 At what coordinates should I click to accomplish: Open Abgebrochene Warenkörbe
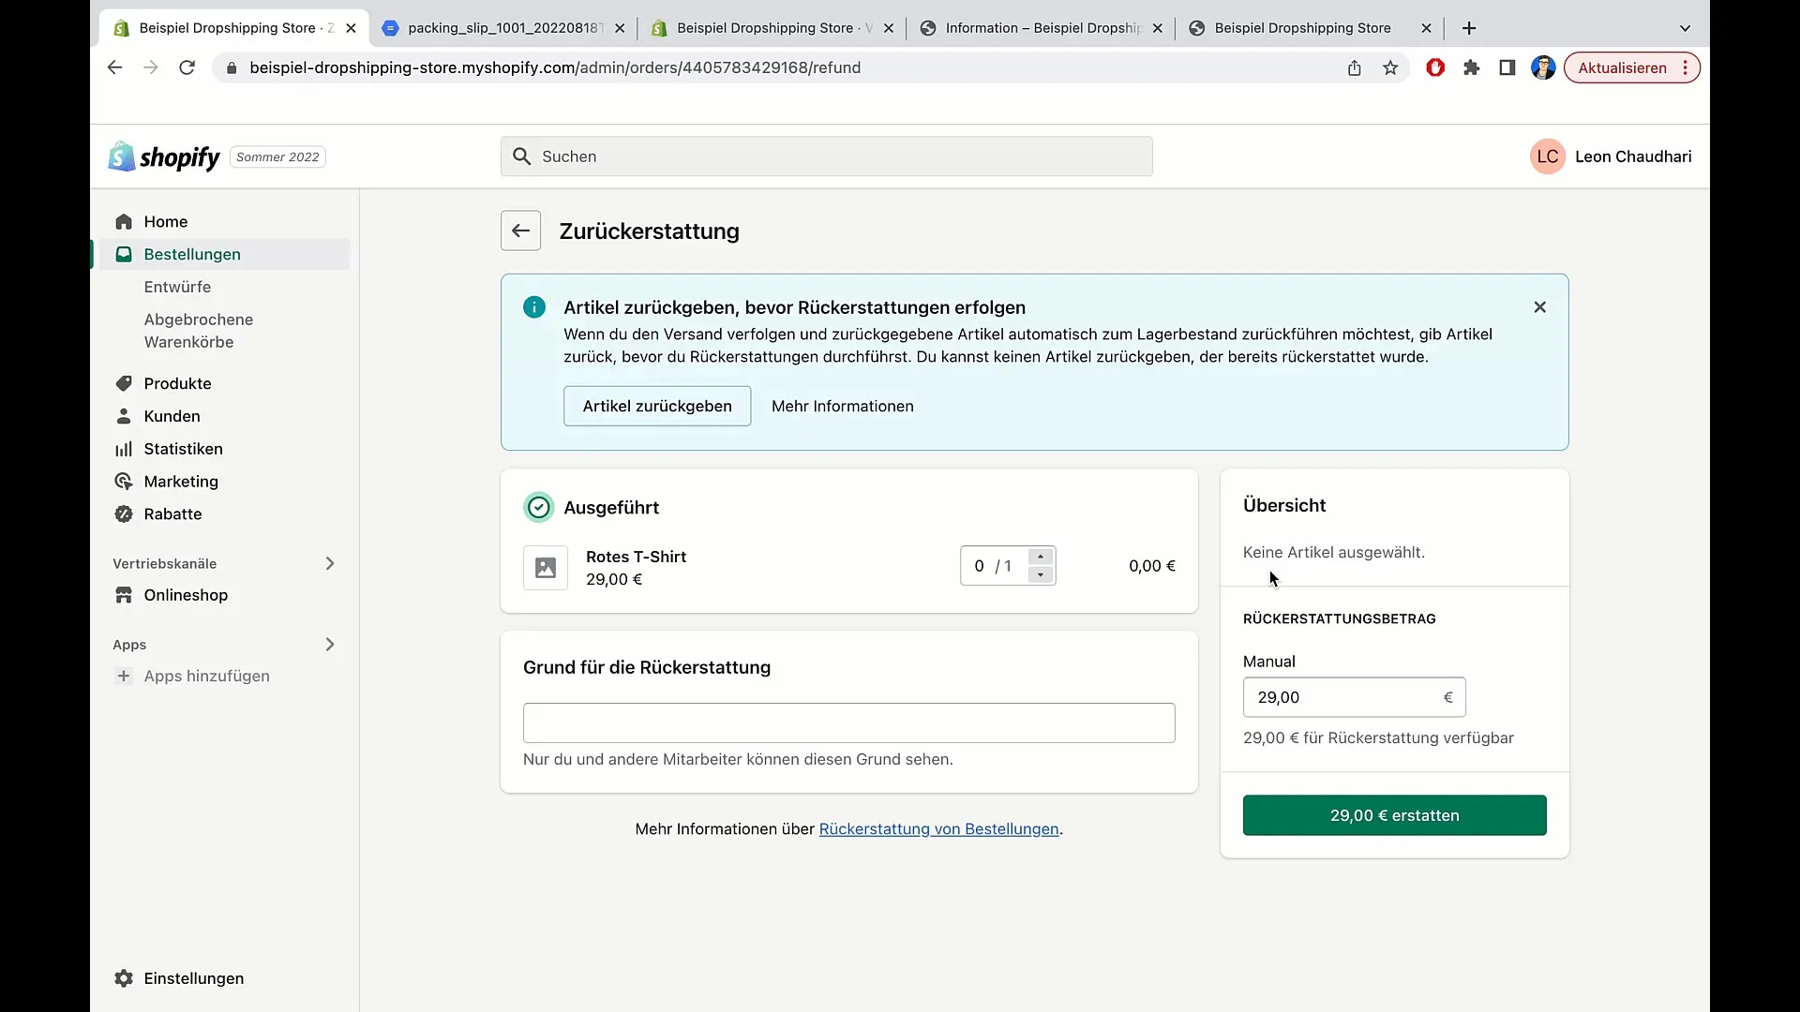coord(198,331)
